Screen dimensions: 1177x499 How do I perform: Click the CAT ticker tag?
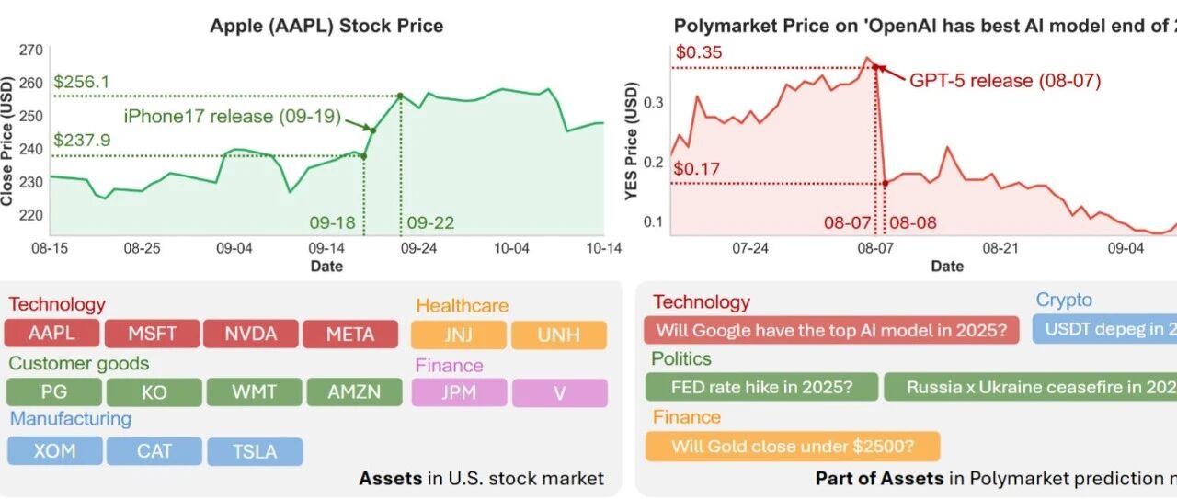(x=154, y=451)
